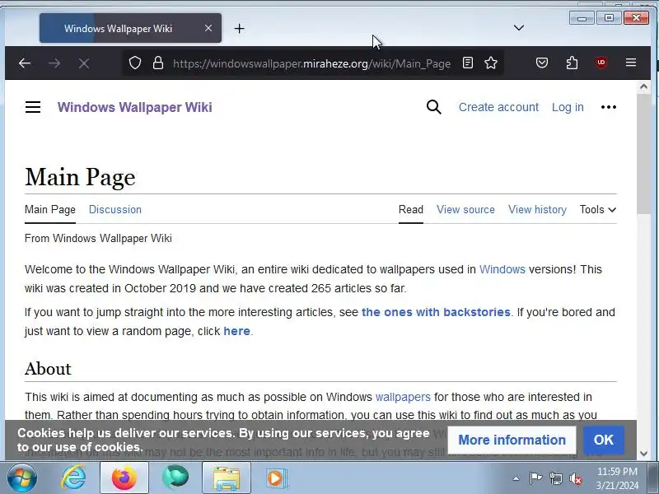
Task: Open View source tab
Action: pos(465,210)
